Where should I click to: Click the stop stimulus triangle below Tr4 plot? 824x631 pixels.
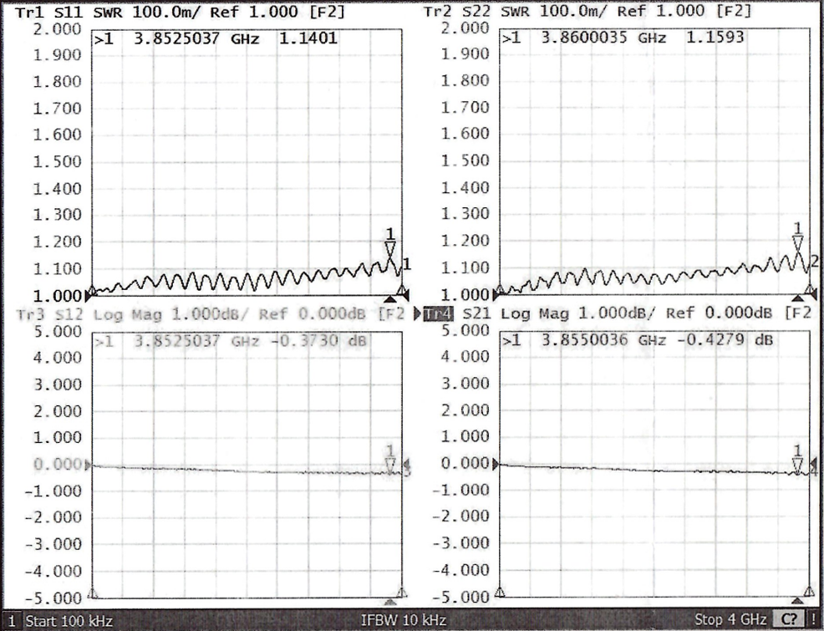[808, 592]
